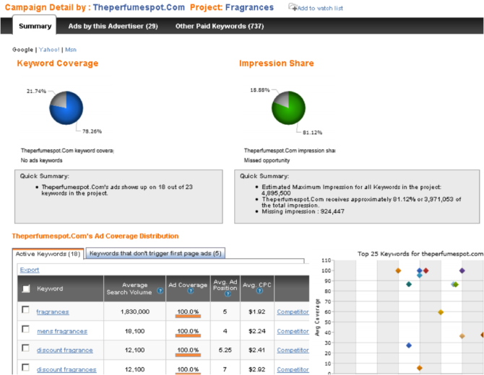Screen dimensions: 484x375
Task: Click the green diamond near 87 coverage
Action: (x=456, y=284)
